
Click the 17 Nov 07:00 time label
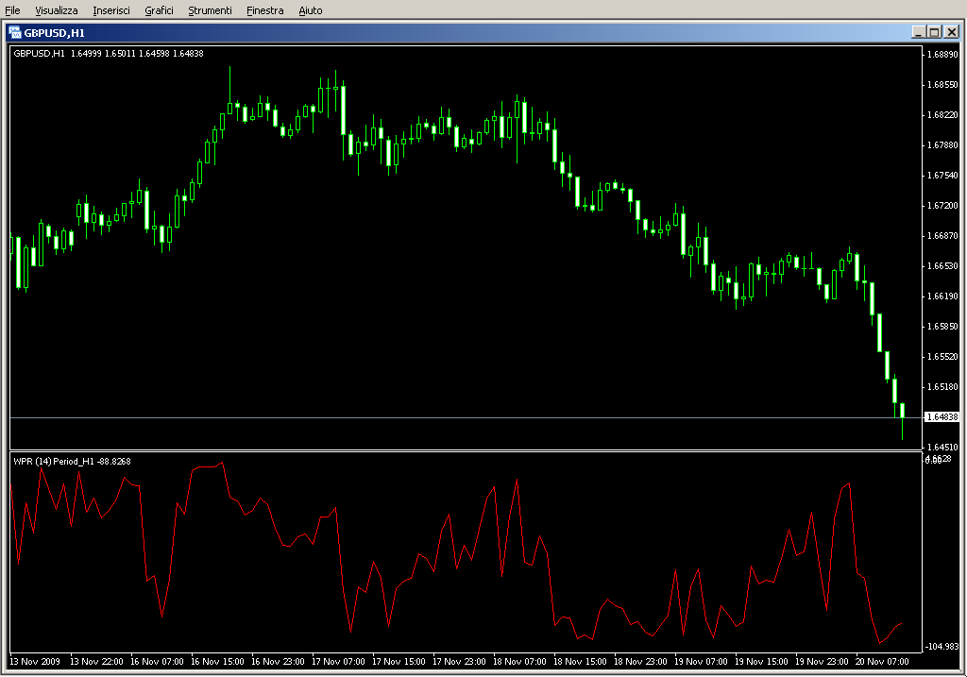(x=338, y=662)
